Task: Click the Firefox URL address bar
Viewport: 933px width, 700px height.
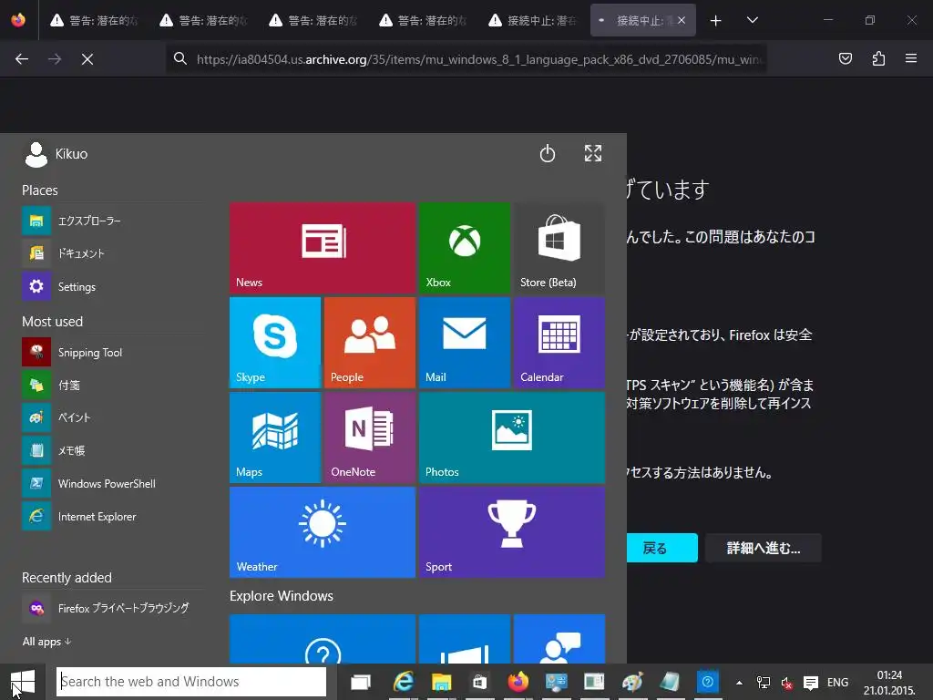Action: tap(466, 59)
